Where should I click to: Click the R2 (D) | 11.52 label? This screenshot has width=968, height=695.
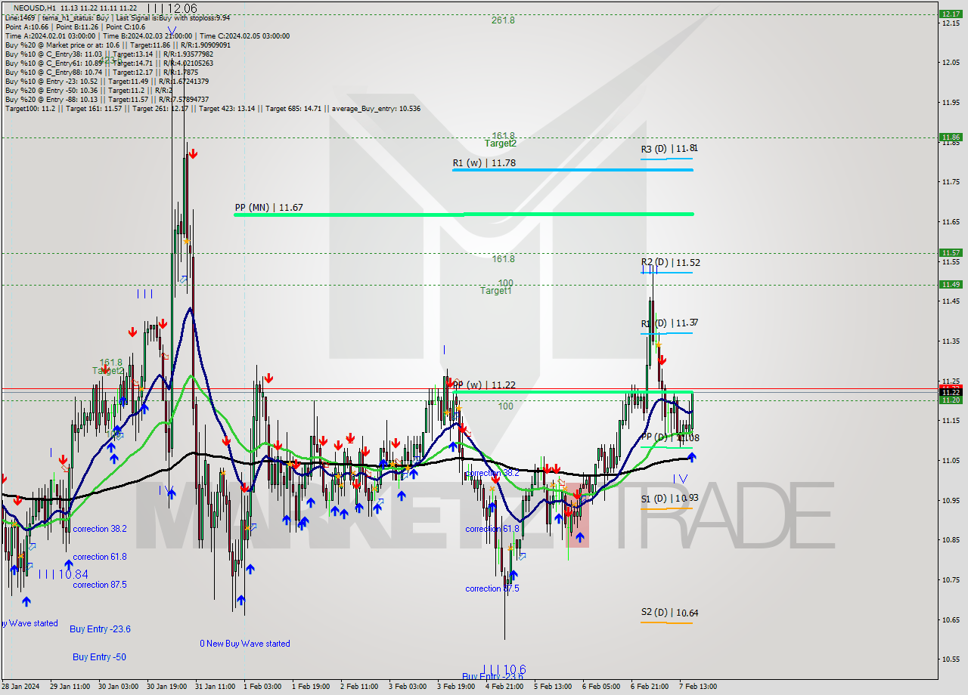click(x=671, y=263)
